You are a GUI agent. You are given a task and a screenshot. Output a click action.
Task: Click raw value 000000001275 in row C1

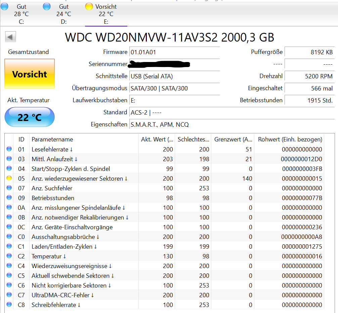(x=302, y=247)
